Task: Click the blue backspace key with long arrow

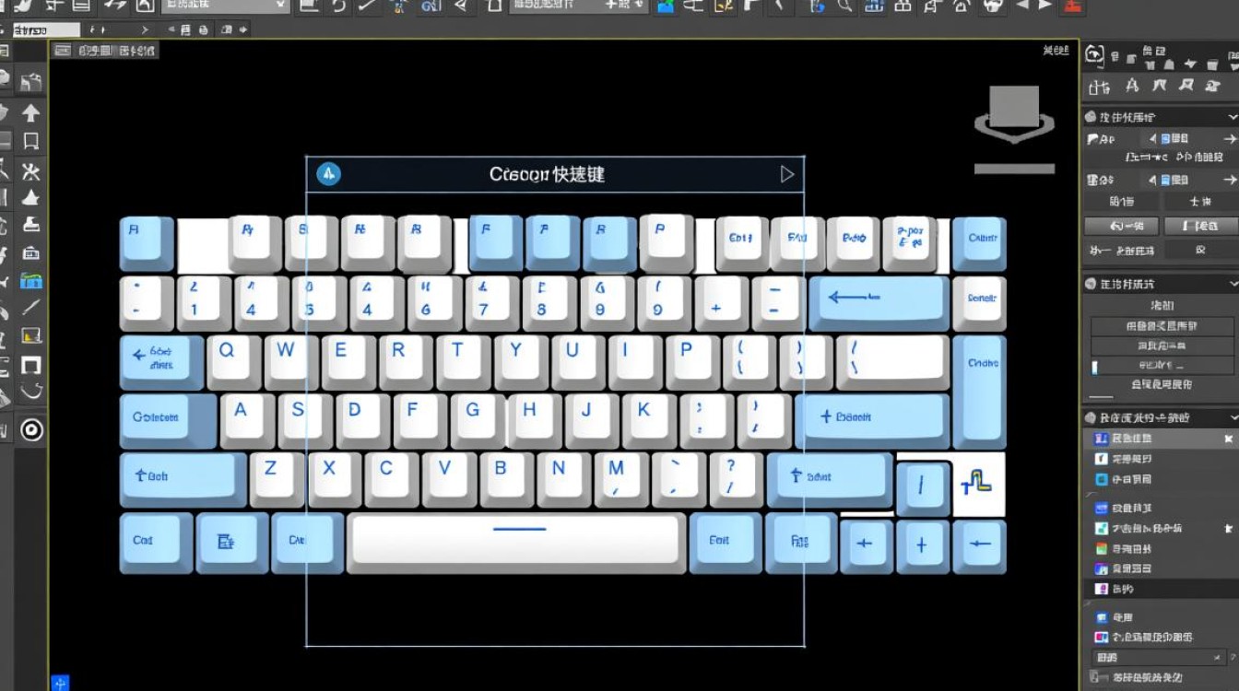Action: point(879,301)
